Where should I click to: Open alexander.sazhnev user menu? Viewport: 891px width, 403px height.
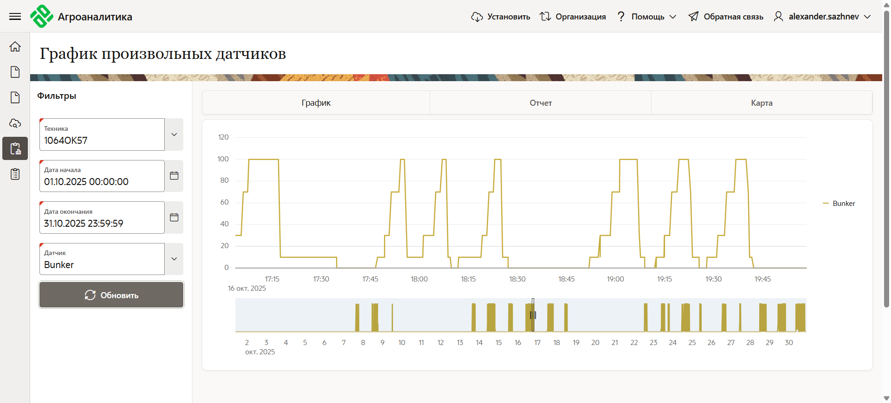pyautogui.click(x=822, y=17)
